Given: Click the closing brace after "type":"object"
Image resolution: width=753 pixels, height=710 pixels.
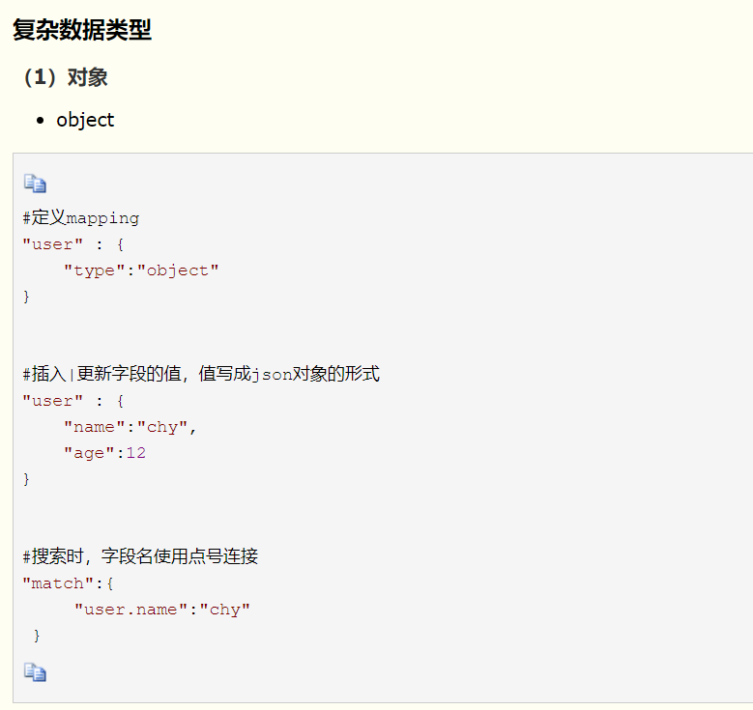Looking at the screenshot, I should click(27, 297).
